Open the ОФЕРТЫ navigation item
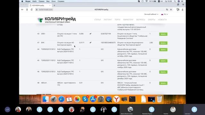Image resolution: width=205 pixels, height=115 pixels. point(152,20)
